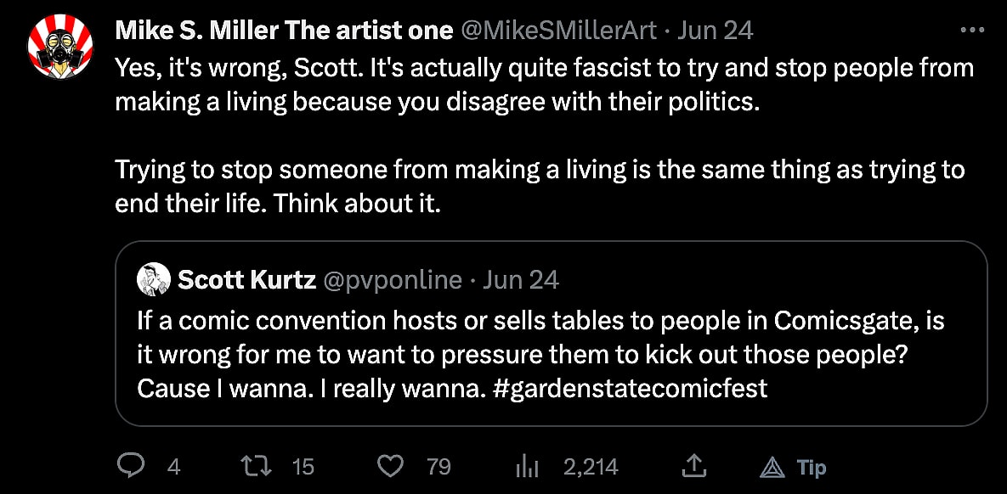Visit the @MikeSMillerArt handle link

click(558, 31)
